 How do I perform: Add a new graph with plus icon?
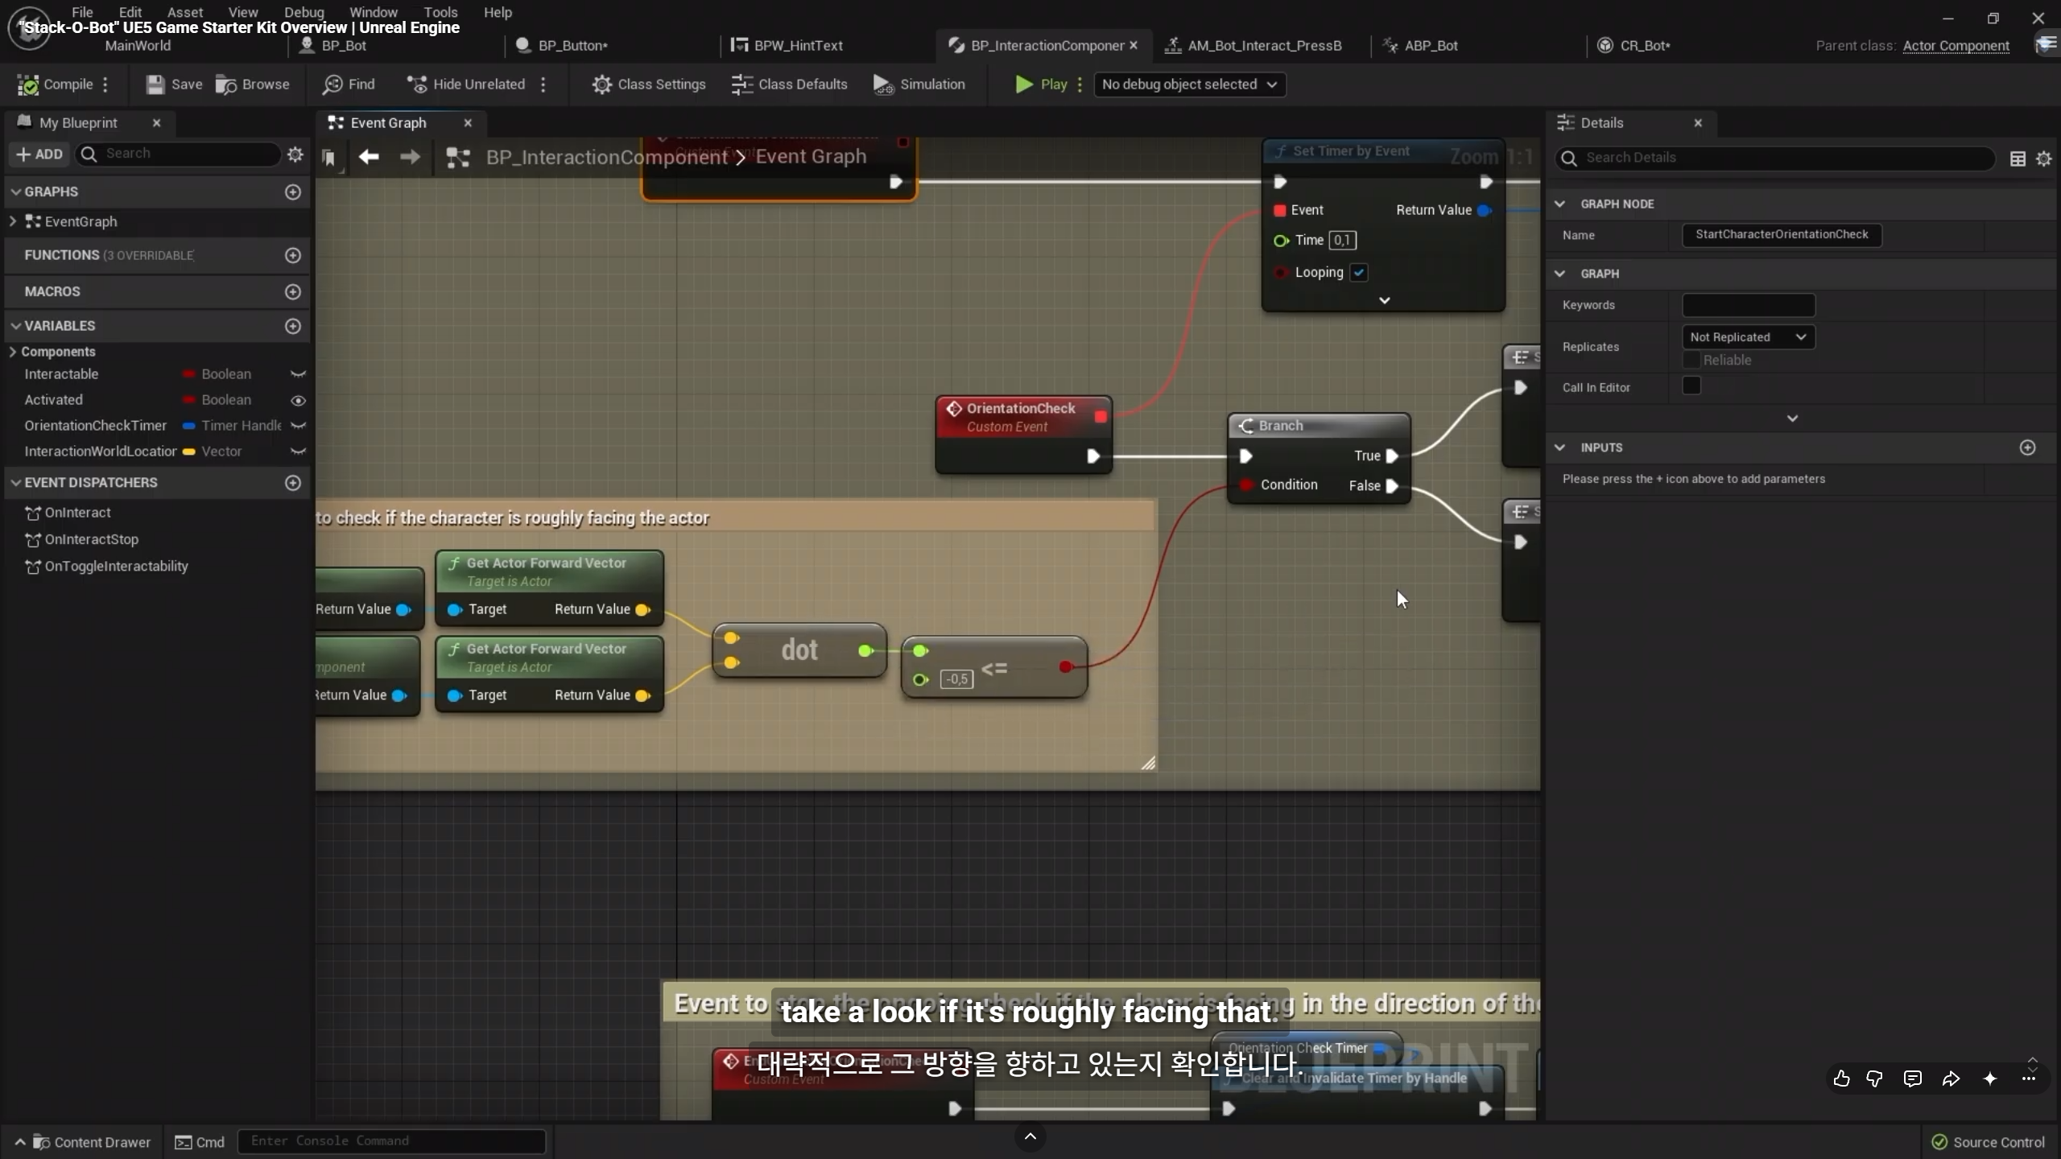click(293, 192)
